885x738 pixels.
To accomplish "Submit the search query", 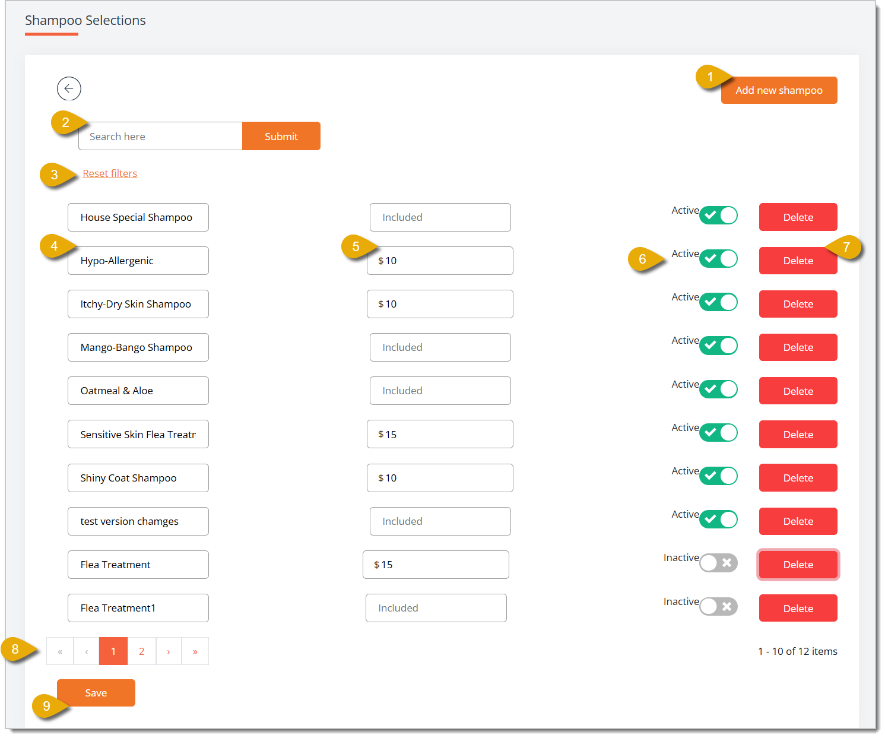I will (x=281, y=136).
